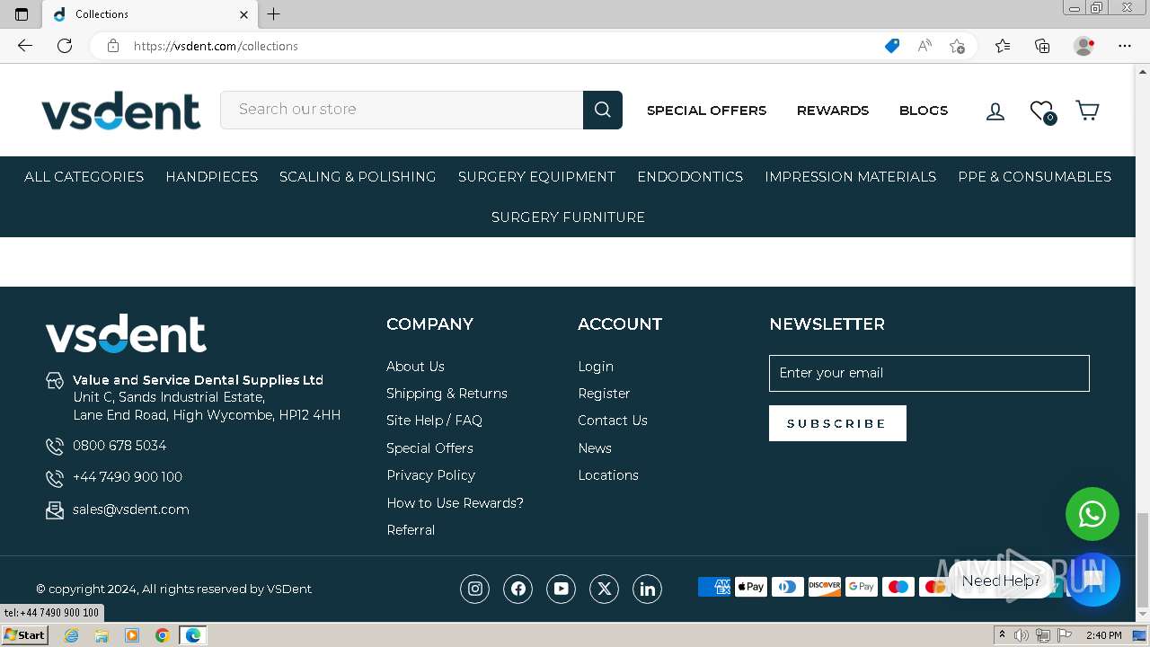Start WhatsApp chat via green icon

point(1092,514)
